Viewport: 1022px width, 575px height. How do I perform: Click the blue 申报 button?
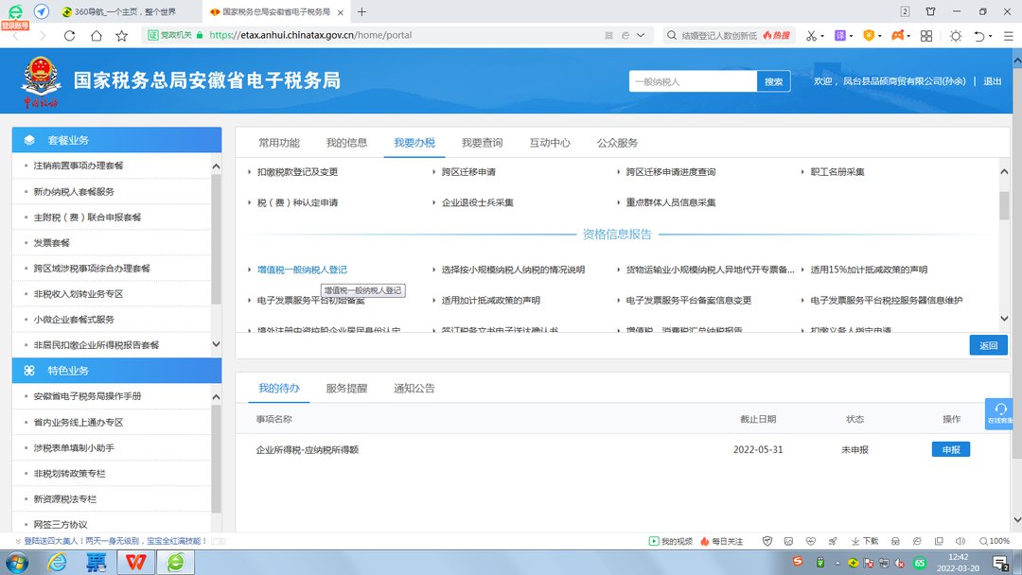950,450
